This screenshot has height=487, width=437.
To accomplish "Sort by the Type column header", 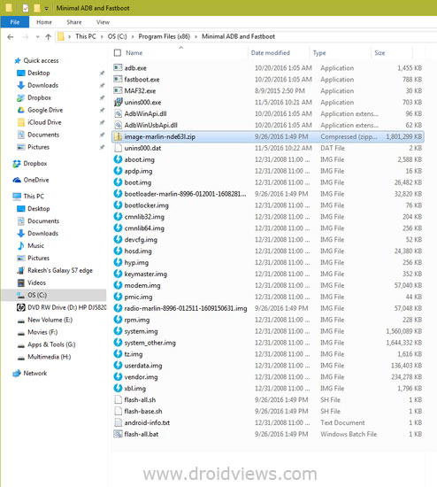I will click(x=319, y=53).
